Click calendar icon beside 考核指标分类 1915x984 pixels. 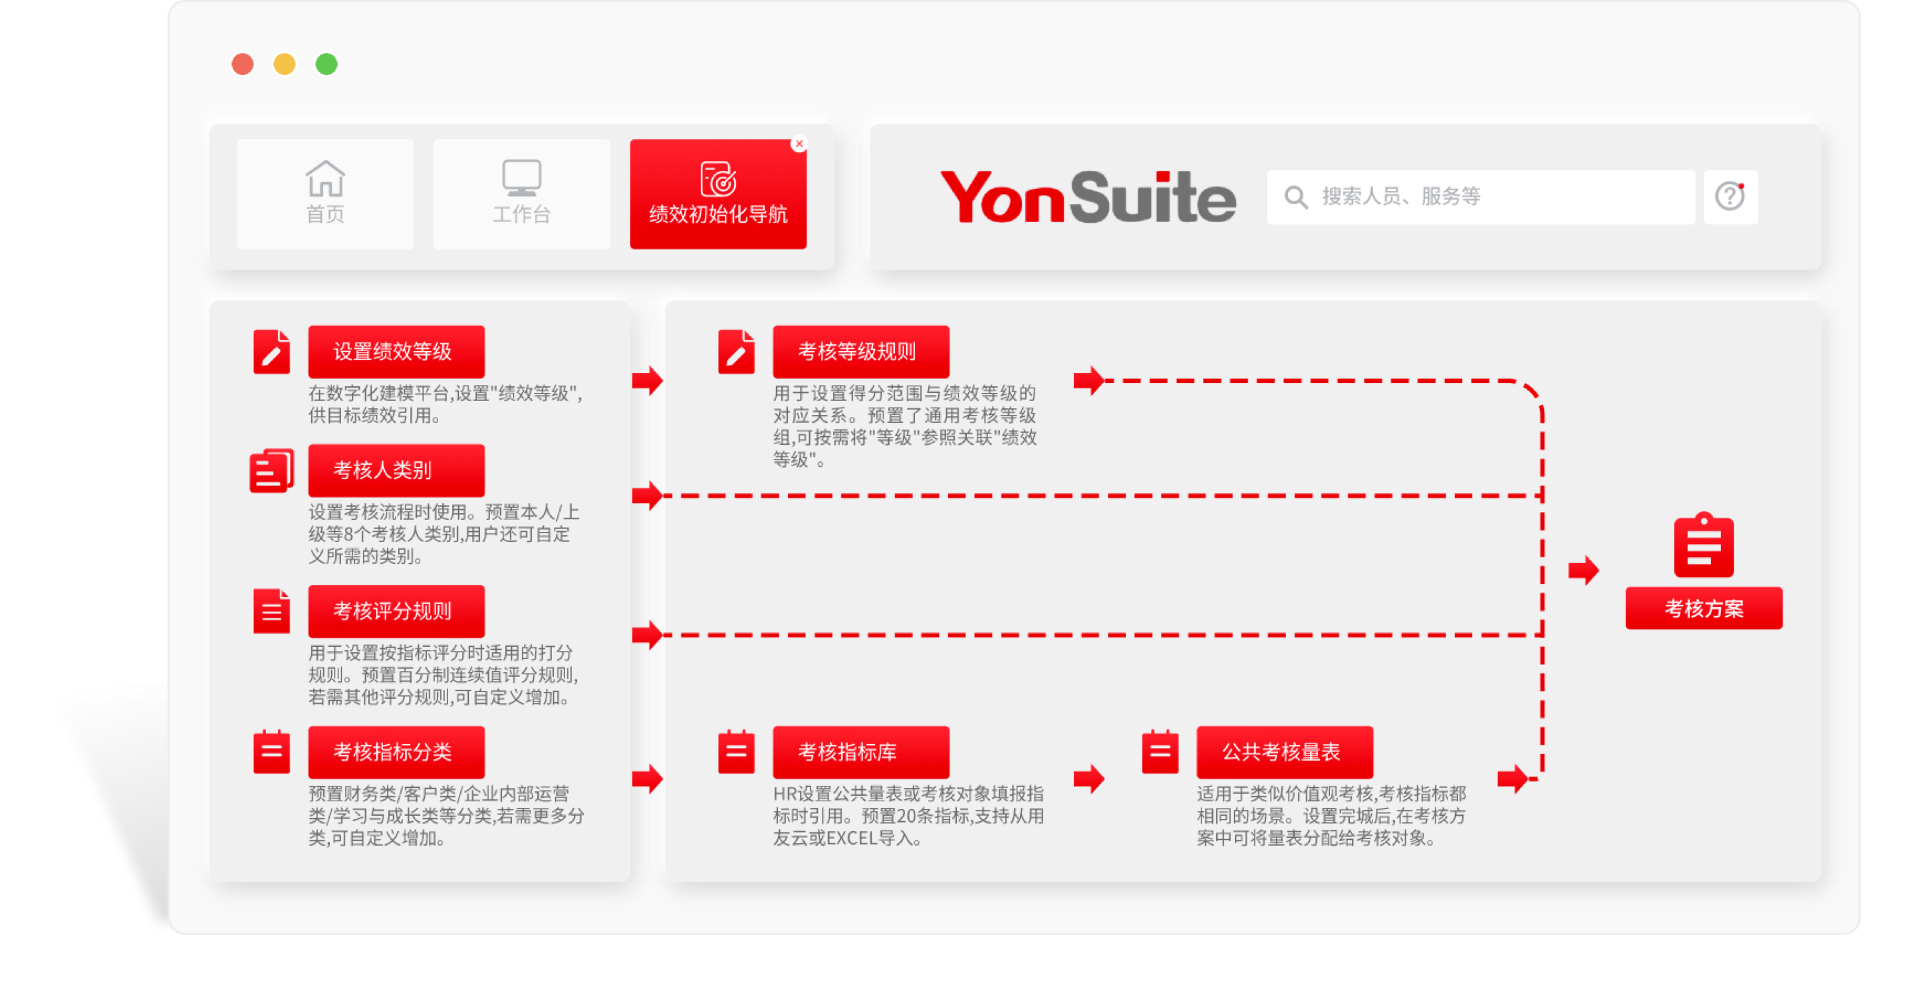[271, 752]
